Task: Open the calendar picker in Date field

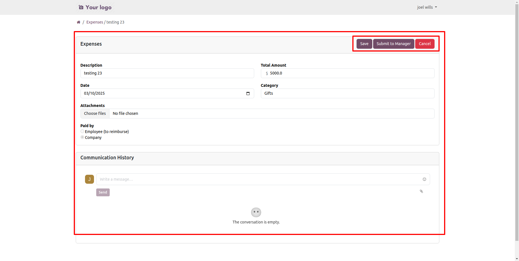Action: (248, 94)
